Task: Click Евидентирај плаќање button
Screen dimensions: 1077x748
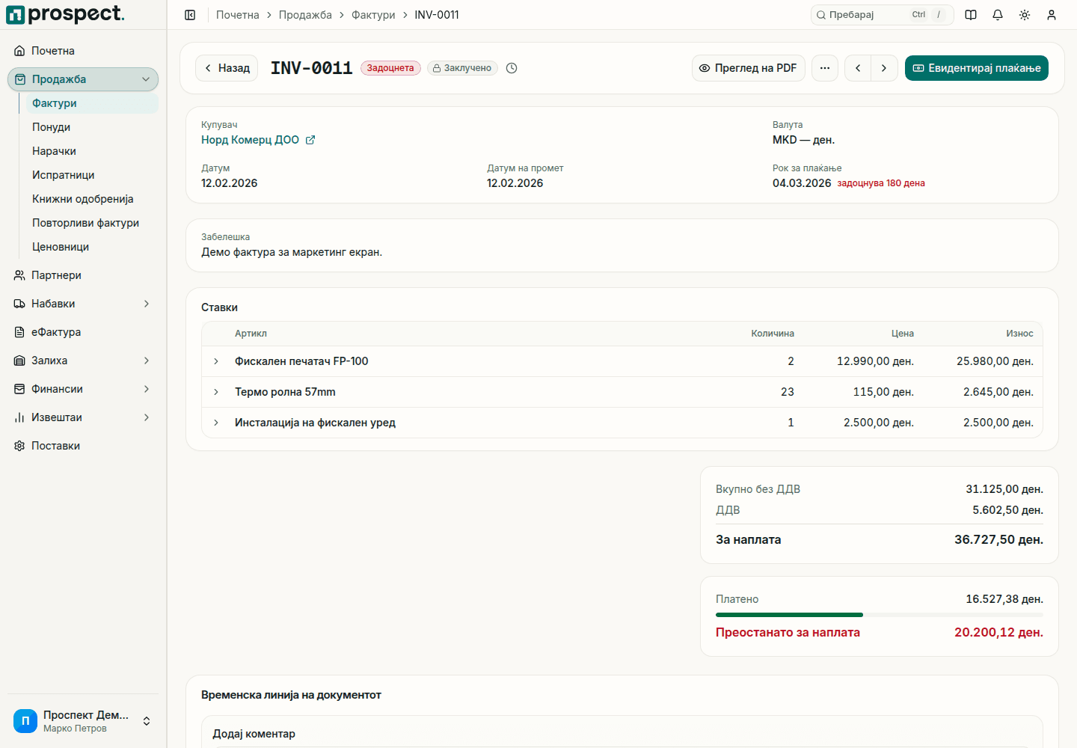Action: click(977, 68)
